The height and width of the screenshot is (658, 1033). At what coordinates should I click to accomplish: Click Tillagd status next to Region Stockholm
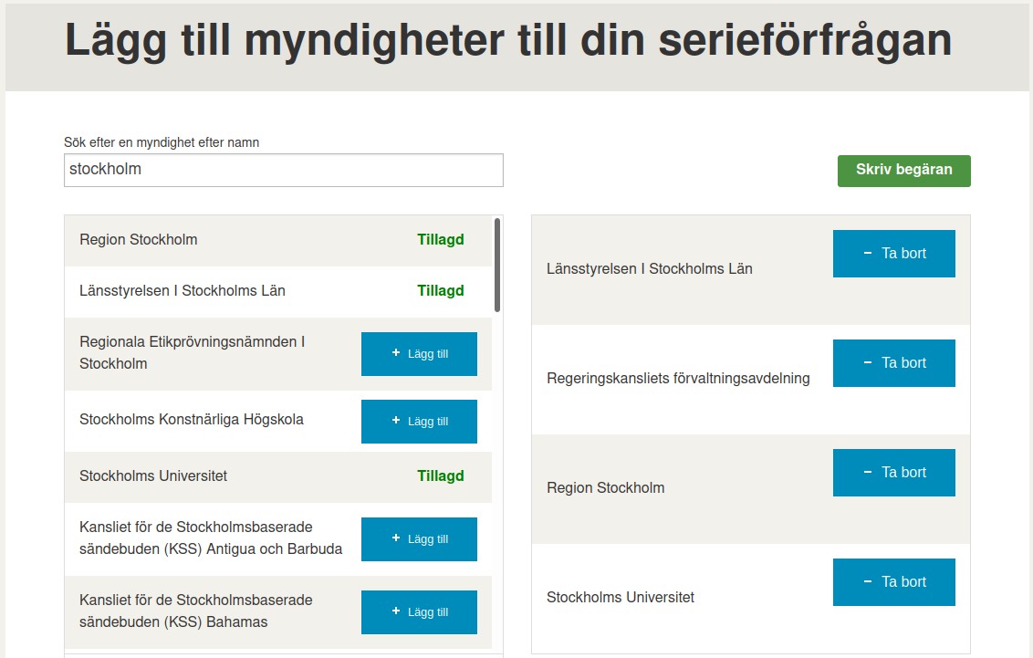pos(441,239)
